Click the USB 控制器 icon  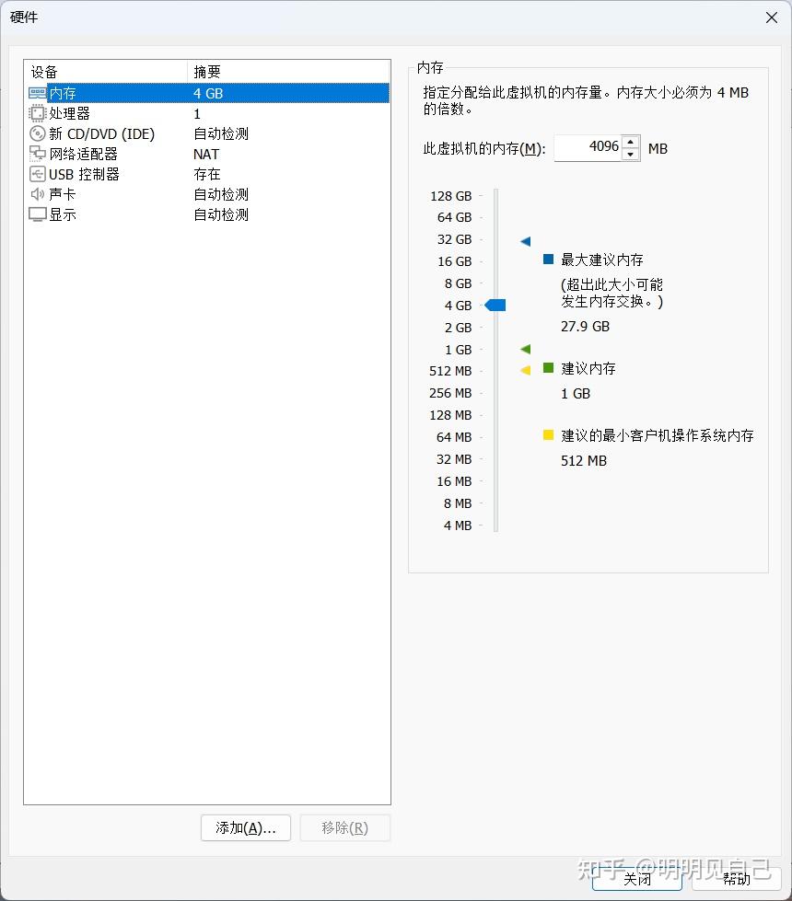37,174
